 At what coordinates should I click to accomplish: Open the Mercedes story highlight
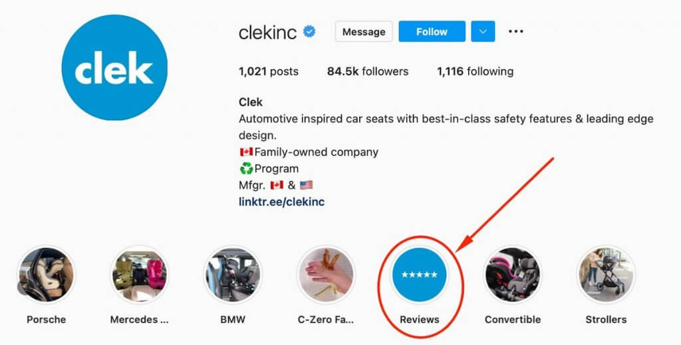[x=140, y=275]
